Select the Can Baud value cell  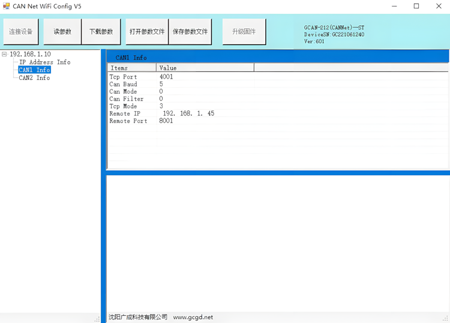click(161, 84)
